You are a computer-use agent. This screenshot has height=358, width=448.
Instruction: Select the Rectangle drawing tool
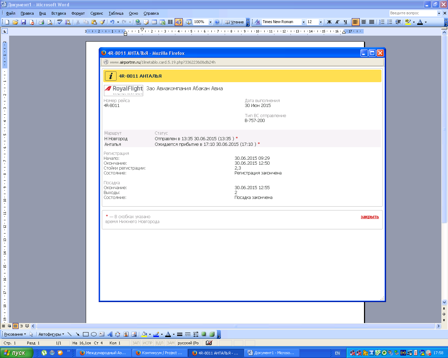point(85,334)
